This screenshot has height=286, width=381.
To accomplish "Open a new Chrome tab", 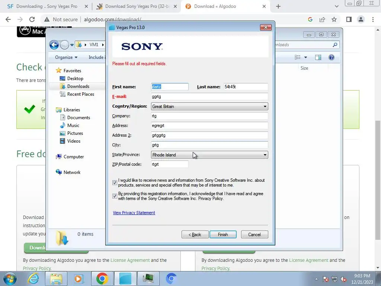I will 278,7.
